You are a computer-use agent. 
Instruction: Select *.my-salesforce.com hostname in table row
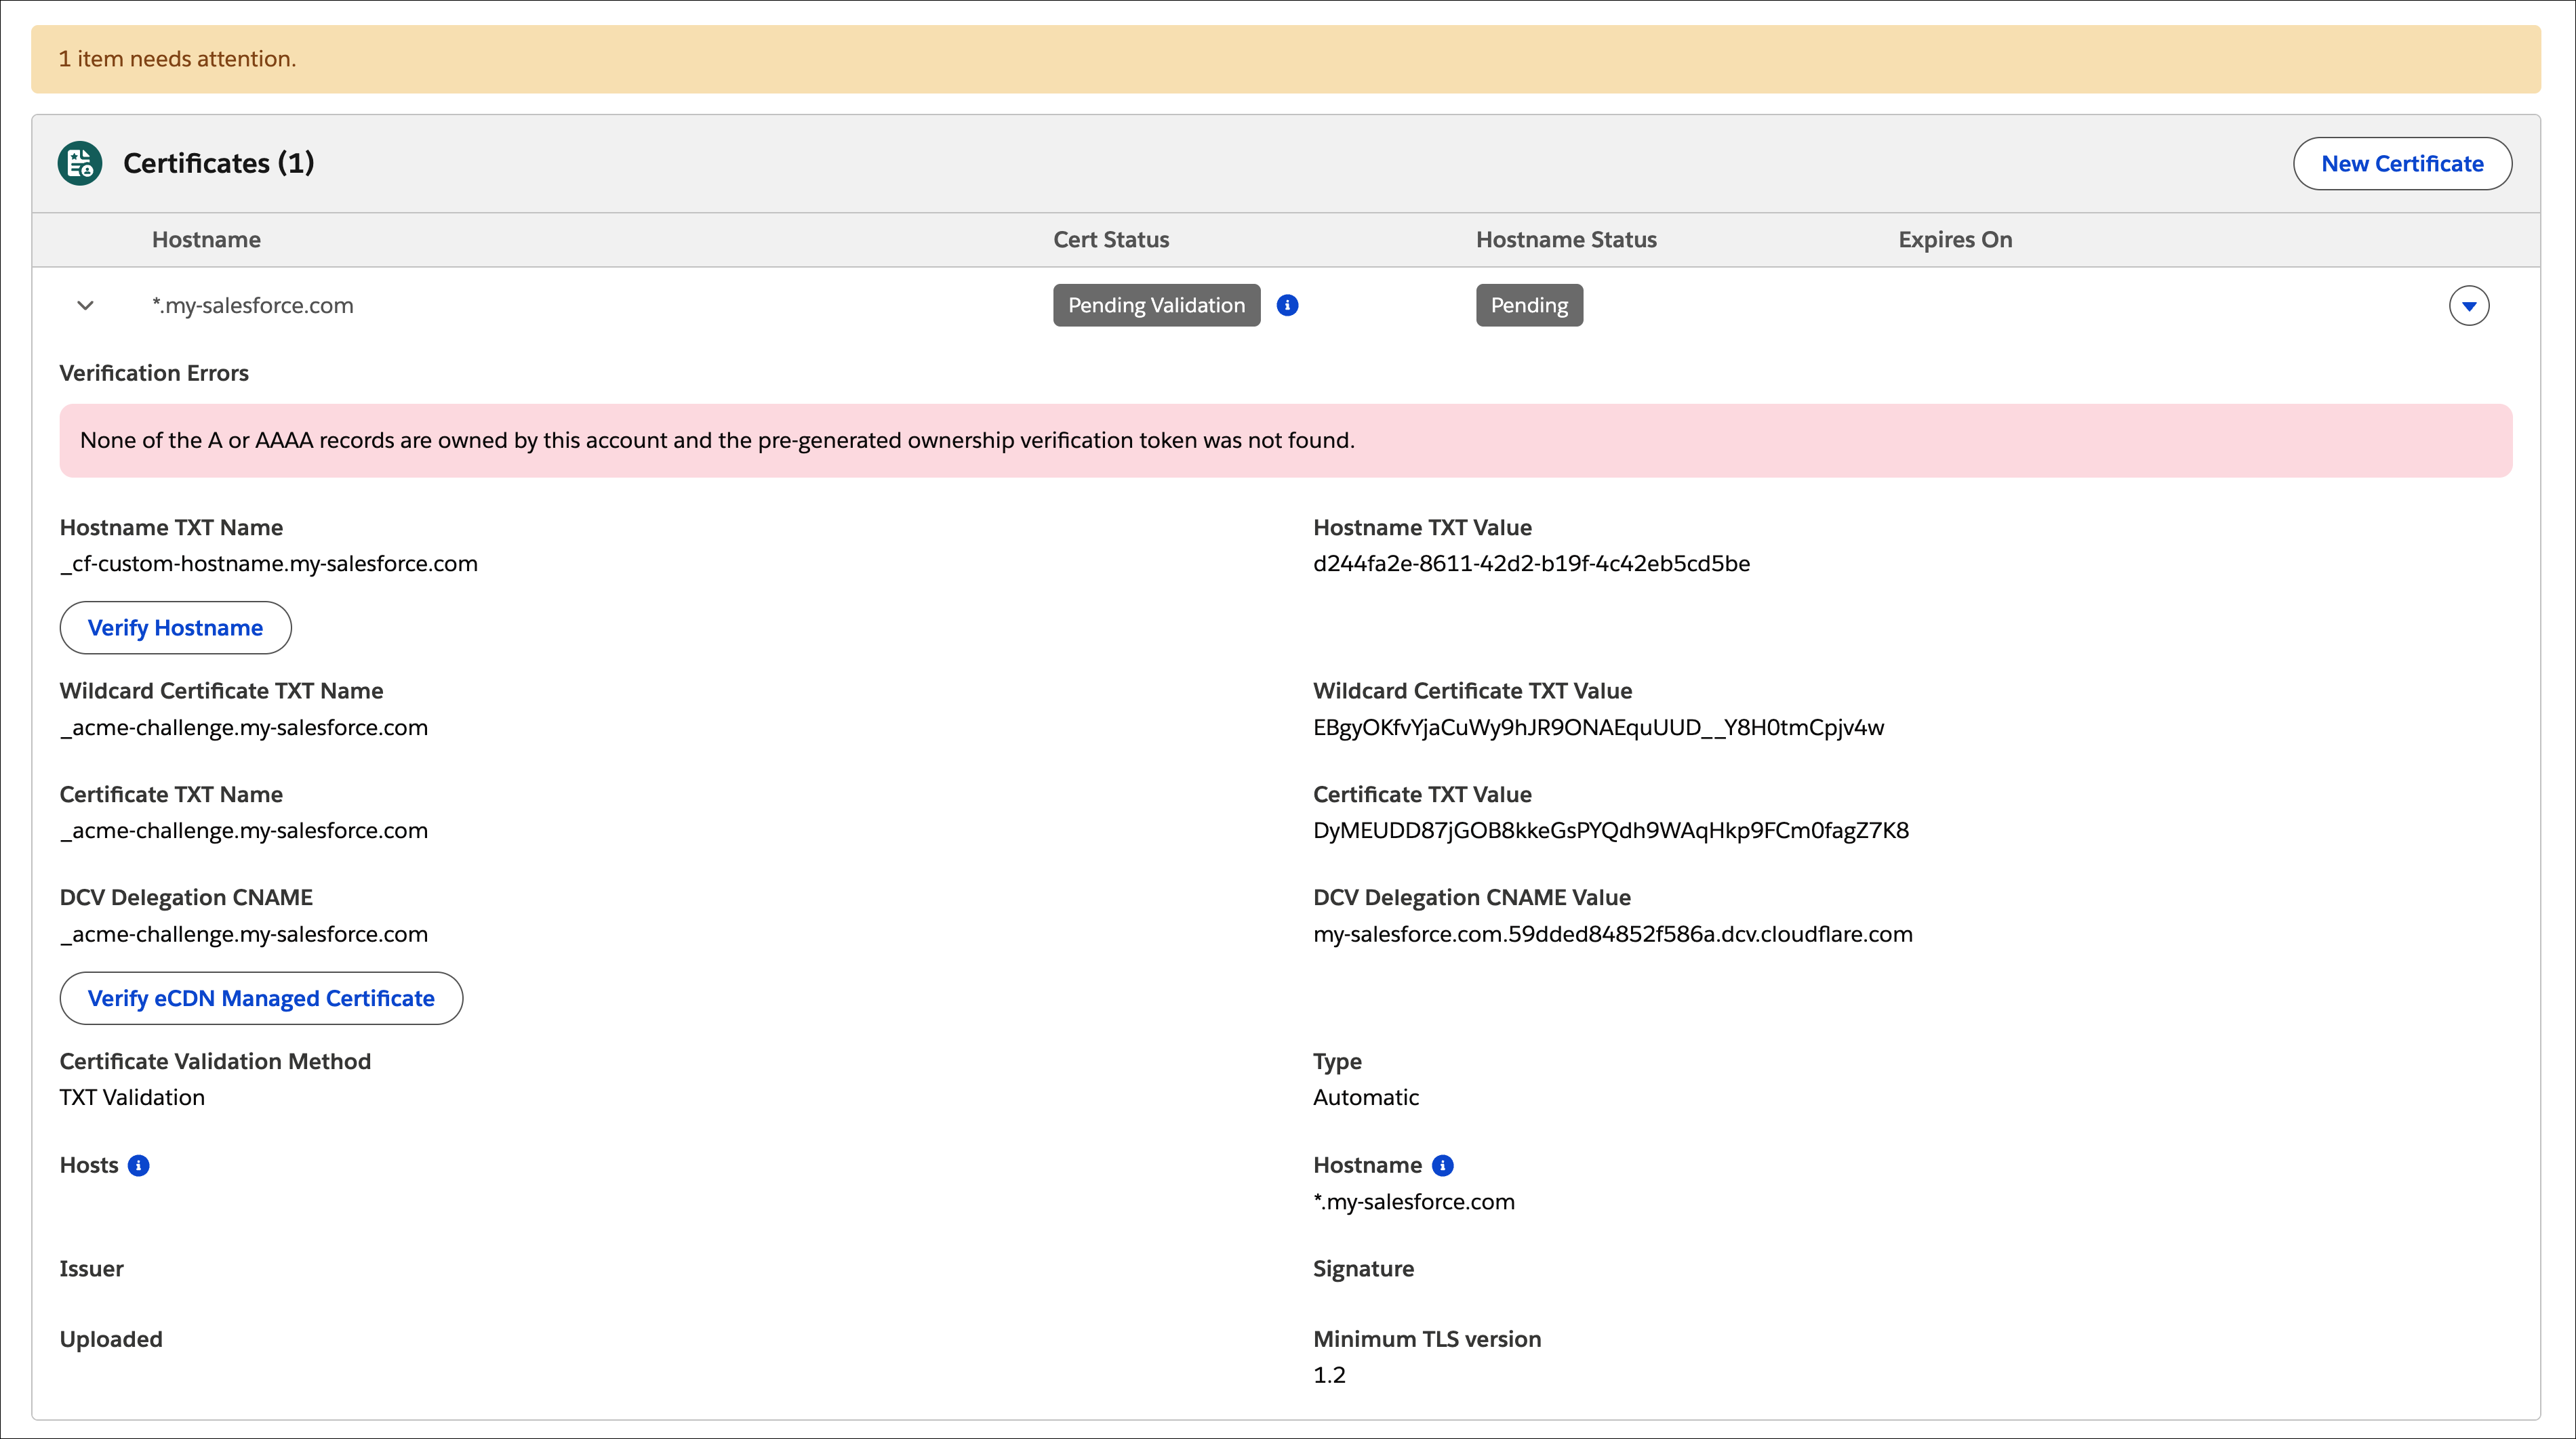point(253,306)
